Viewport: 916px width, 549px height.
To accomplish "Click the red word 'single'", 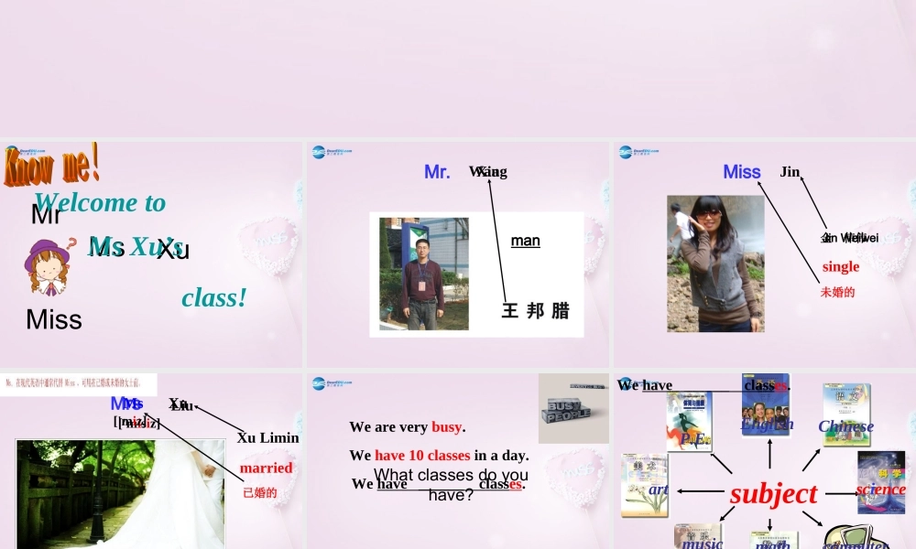I will 840,266.
